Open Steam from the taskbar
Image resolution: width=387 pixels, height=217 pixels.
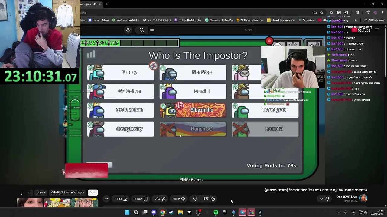coord(171,212)
